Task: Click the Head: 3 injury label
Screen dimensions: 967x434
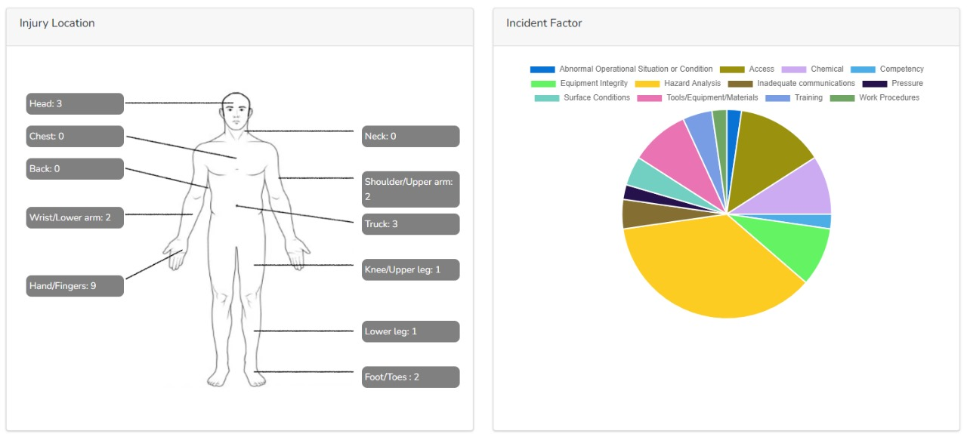Action: (75, 103)
